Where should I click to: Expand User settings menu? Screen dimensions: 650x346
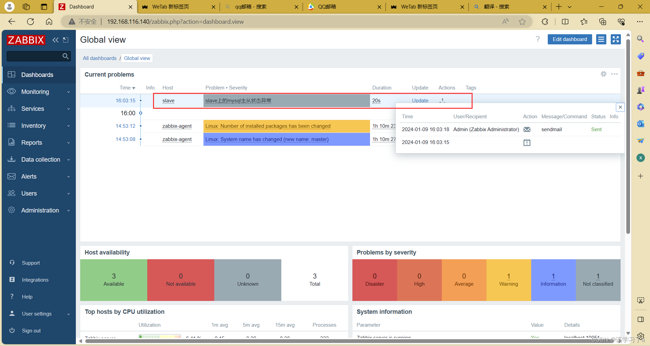pos(39,314)
